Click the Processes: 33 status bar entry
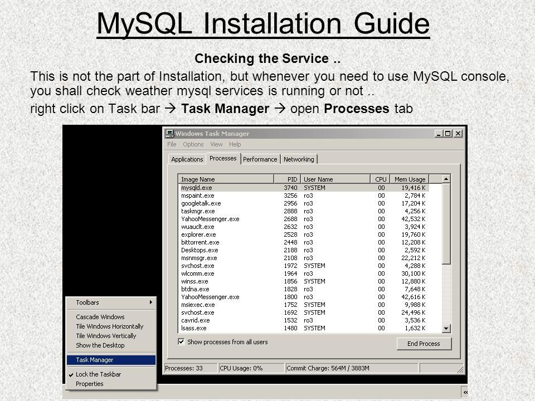The width and height of the screenshot is (535, 401). (191, 368)
